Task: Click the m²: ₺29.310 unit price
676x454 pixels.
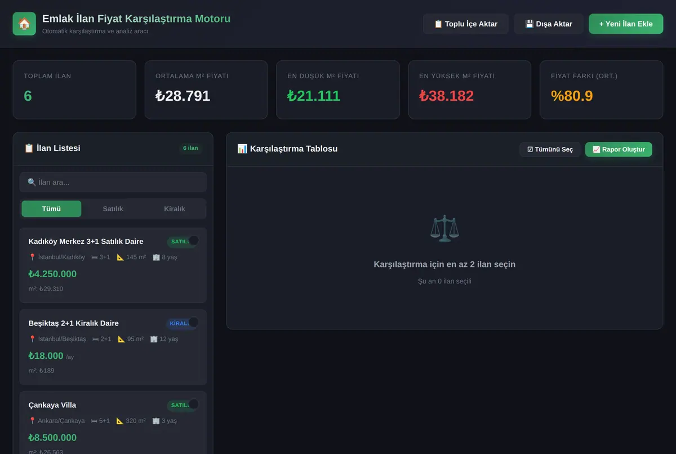Action: click(x=46, y=289)
